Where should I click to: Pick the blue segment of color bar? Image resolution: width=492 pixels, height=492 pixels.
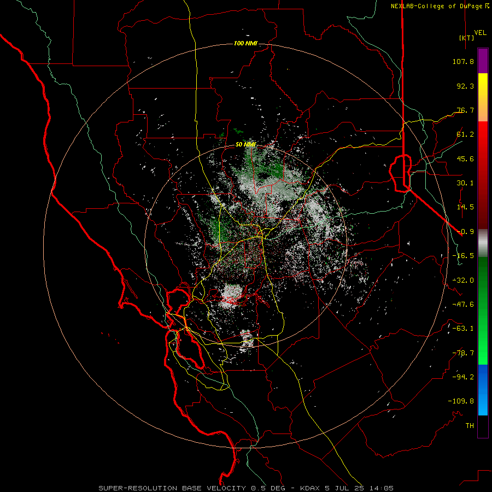coord(483,390)
